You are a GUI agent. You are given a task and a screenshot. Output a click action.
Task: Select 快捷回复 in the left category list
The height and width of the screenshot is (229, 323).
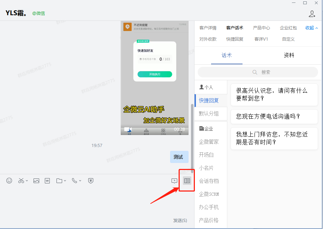(211, 100)
